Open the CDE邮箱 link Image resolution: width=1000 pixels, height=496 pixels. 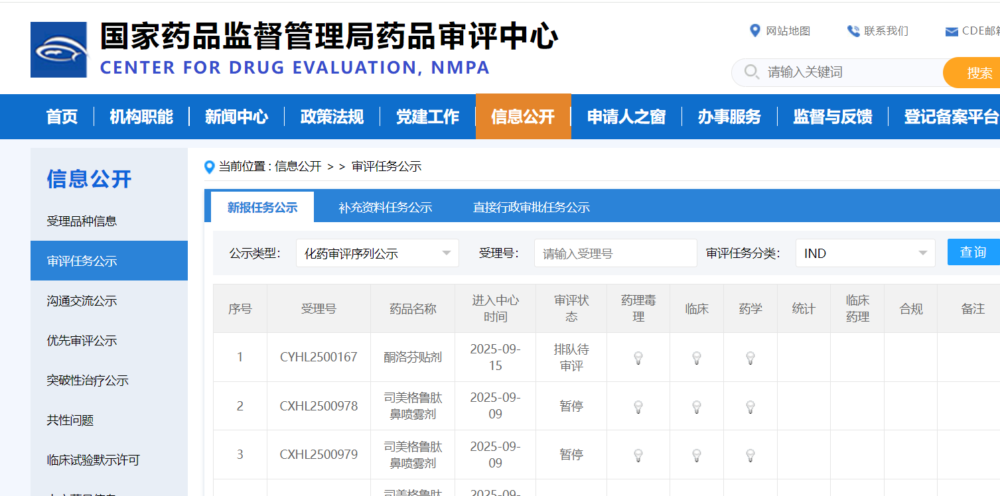(x=981, y=31)
